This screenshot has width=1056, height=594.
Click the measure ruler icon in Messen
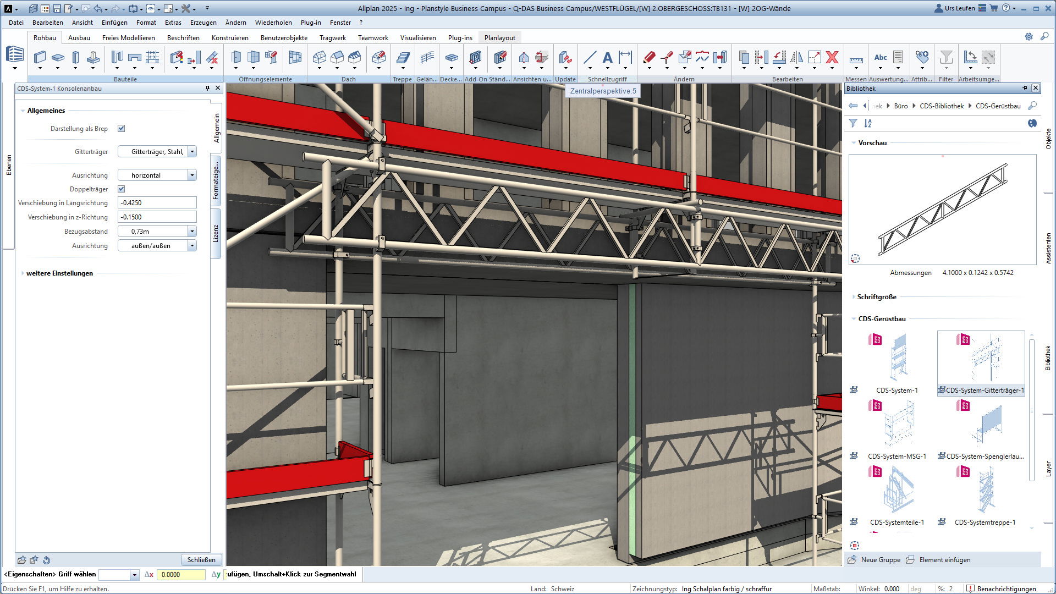(x=856, y=59)
